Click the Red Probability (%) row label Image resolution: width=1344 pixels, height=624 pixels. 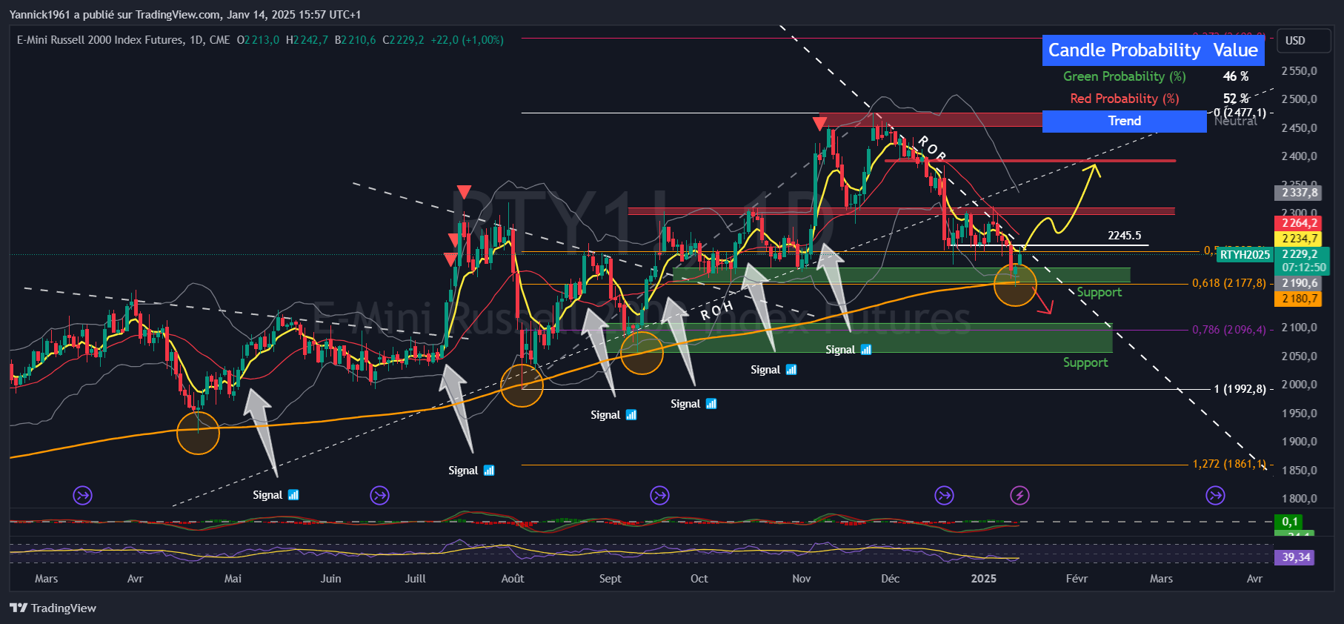click(1124, 99)
